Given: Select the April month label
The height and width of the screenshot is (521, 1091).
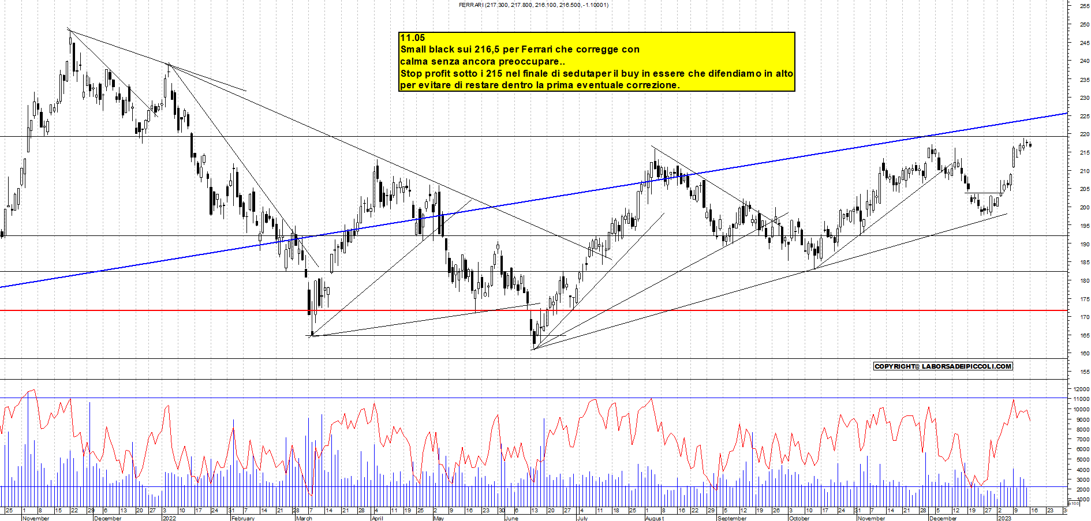Looking at the screenshot, I should (x=378, y=518).
